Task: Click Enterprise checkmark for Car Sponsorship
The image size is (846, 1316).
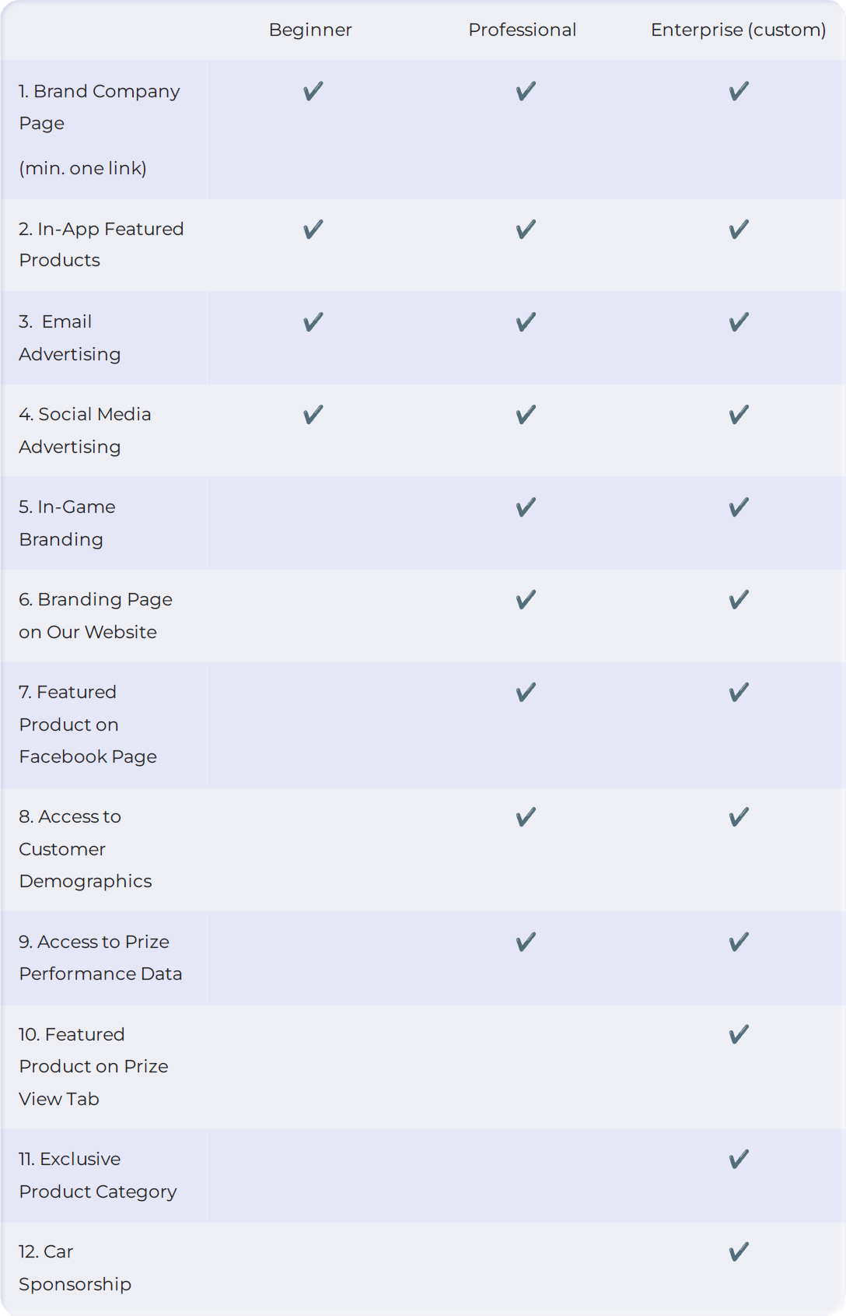Action: coord(739,1252)
